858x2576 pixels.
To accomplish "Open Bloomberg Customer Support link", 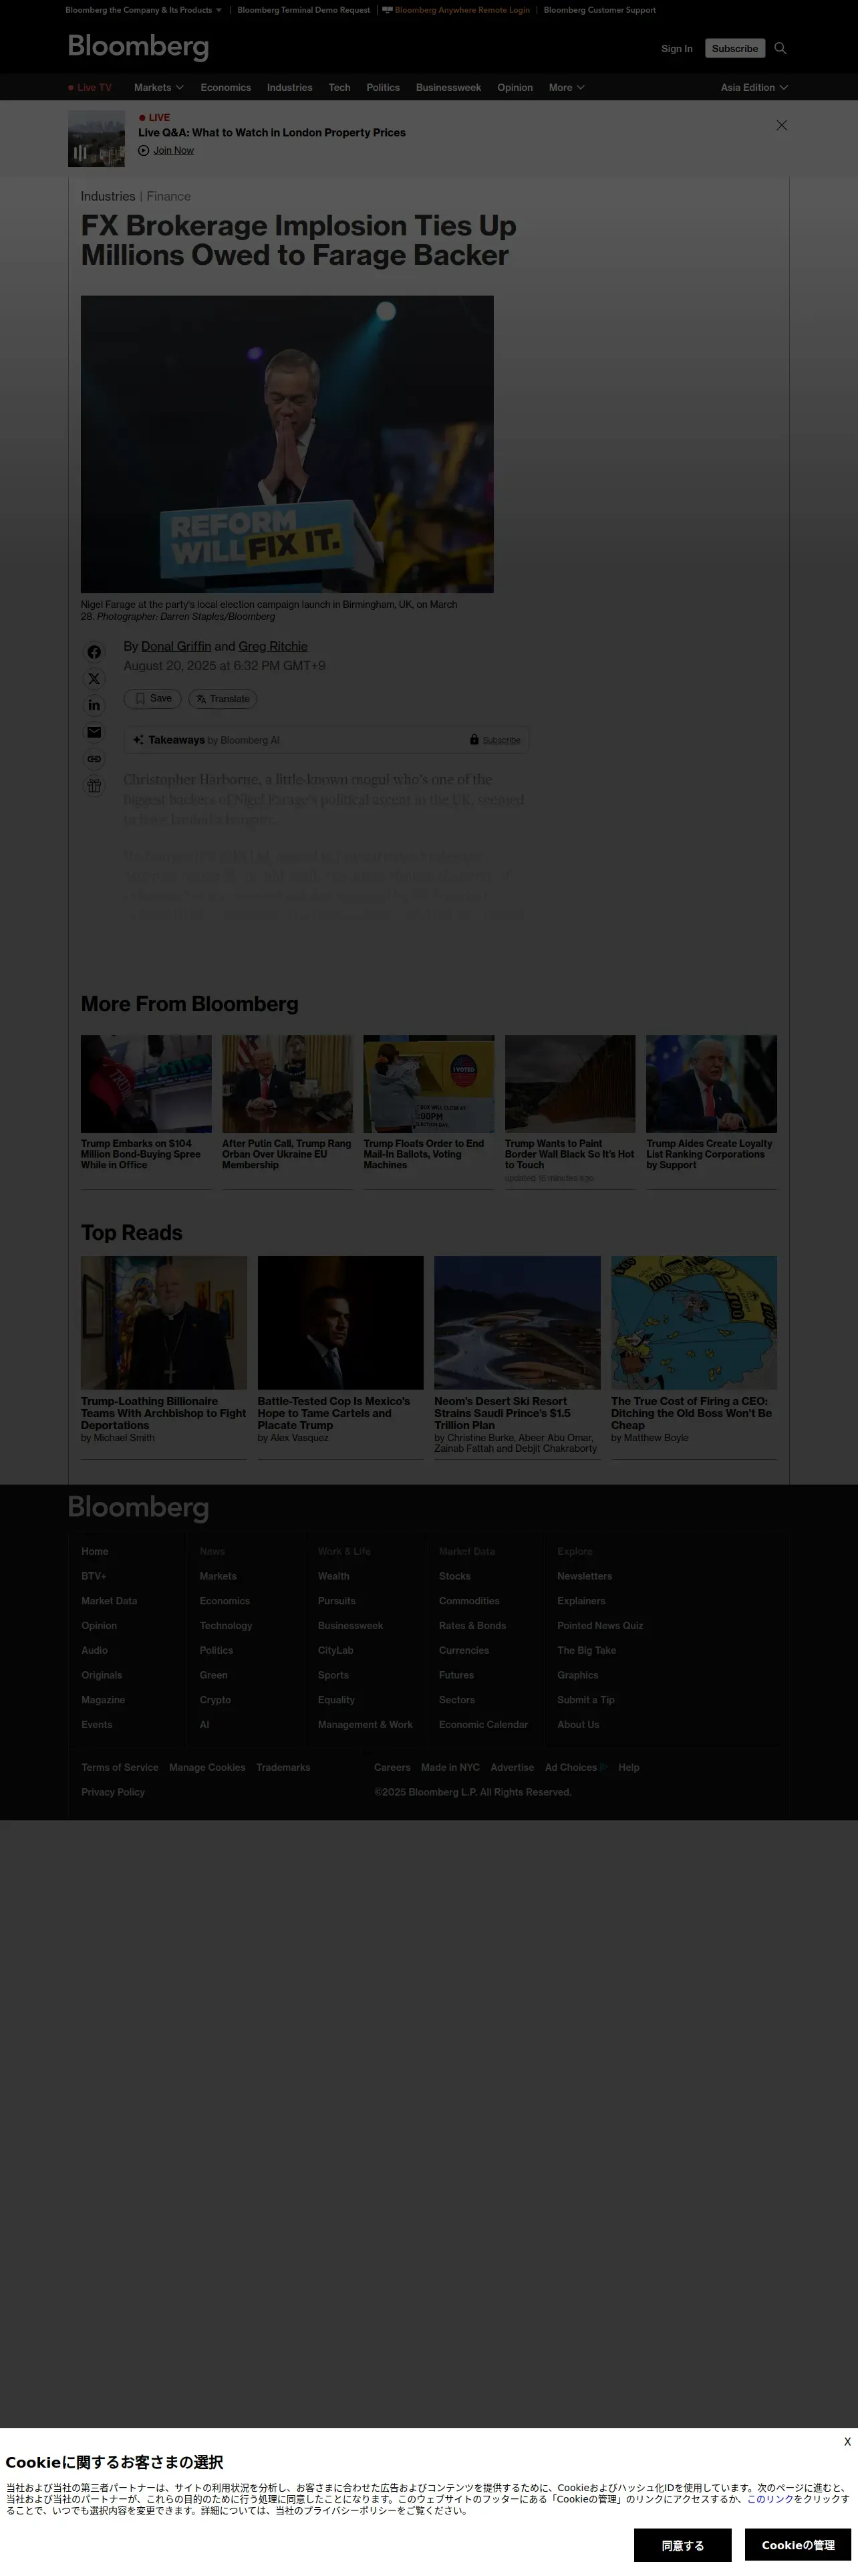I will pos(599,10).
